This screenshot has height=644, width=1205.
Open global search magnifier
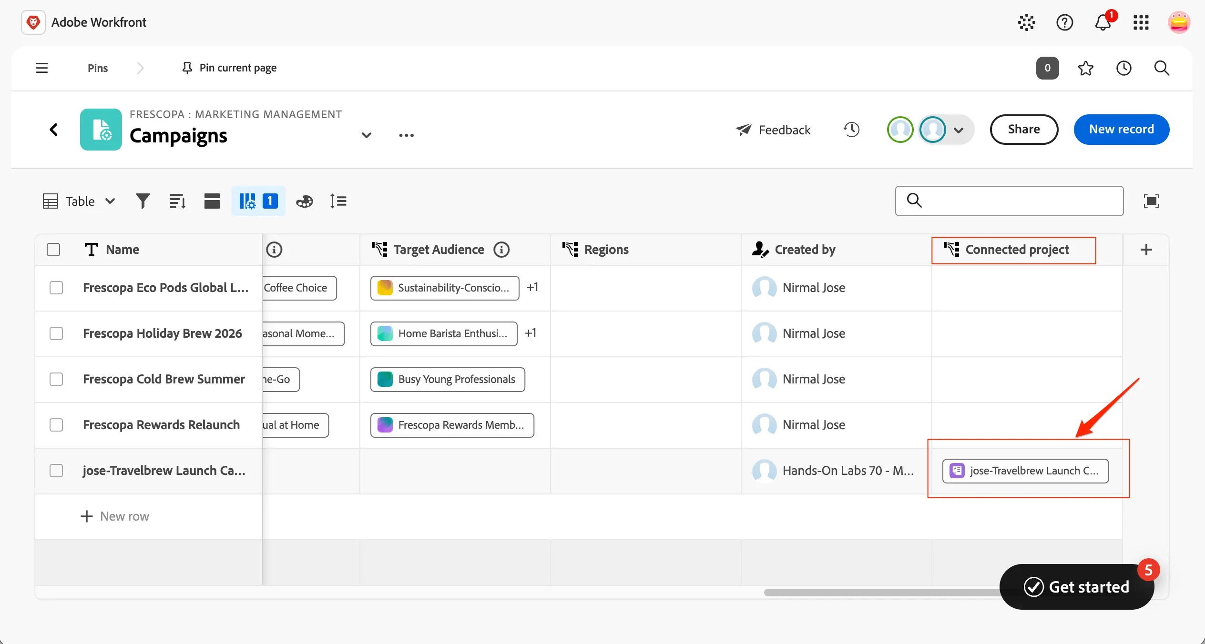click(x=1162, y=68)
